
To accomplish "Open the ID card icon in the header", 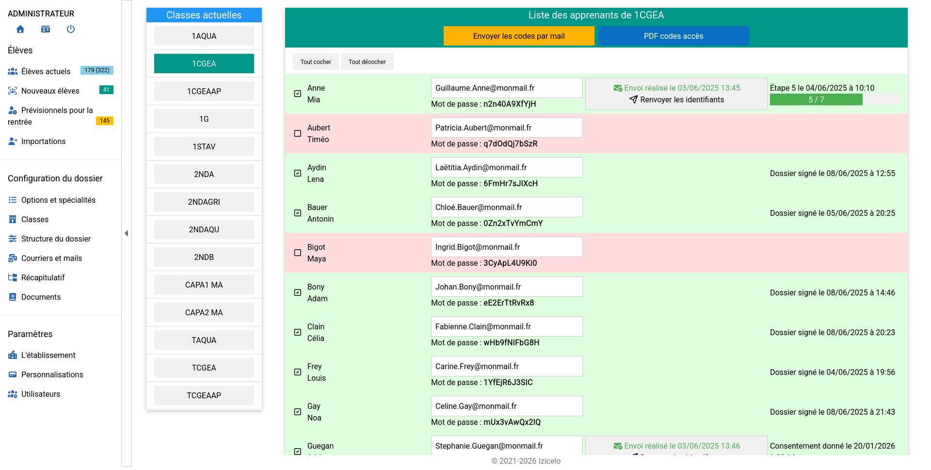I will click(x=46, y=30).
